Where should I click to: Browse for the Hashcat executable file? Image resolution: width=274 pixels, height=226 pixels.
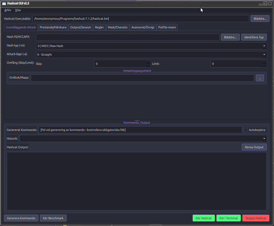click(x=260, y=19)
